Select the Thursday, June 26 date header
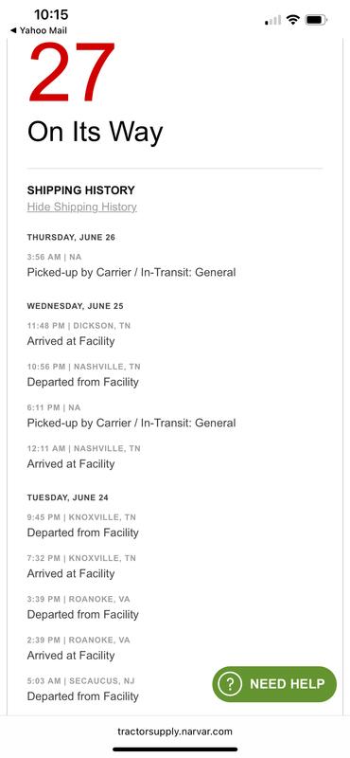 click(71, 238)
